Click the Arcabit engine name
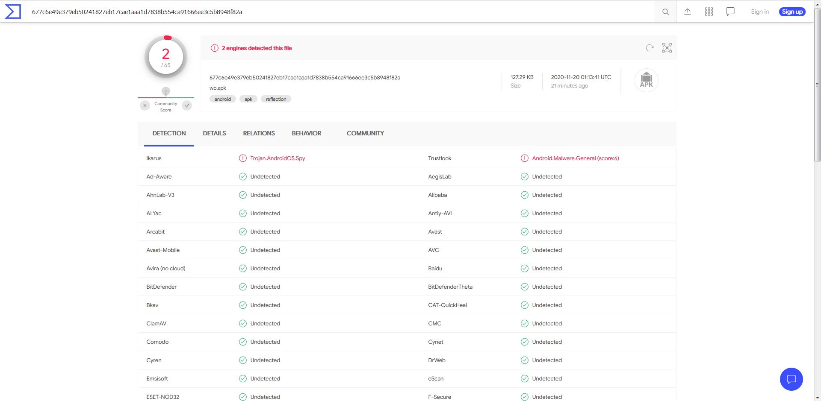821x401 pixels. tap(155, 232)
